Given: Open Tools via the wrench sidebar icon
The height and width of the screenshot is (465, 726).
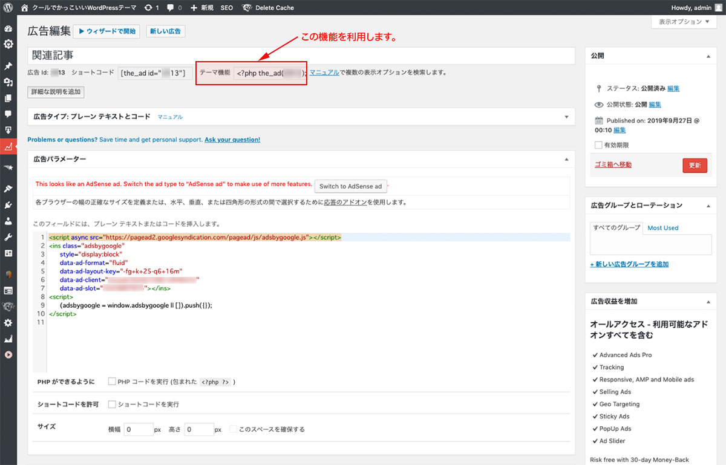Looking at the screenshot, I should [8, 237].
